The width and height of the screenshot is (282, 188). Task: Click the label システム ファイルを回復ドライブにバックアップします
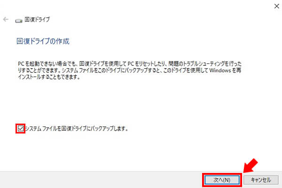(x=77, y=129)
